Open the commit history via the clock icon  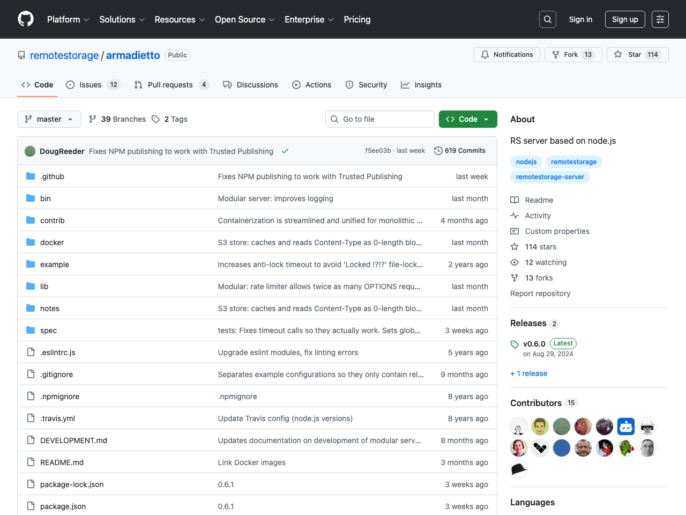(x=438, y=151)
